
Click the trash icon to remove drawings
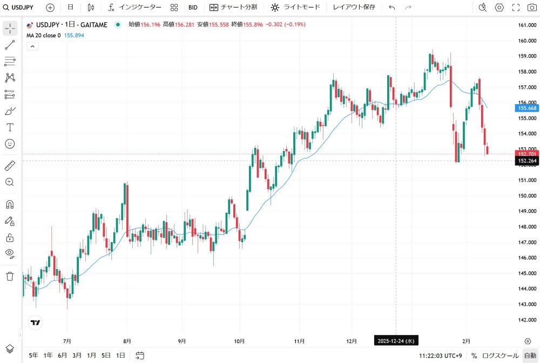(10, 276)
